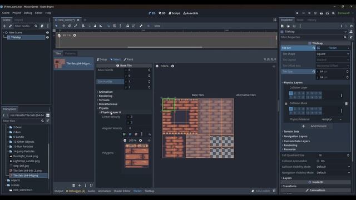This screenshot has height=200, width=356.
Task: Switch to the Patterns tab
Action: point(70,53)
